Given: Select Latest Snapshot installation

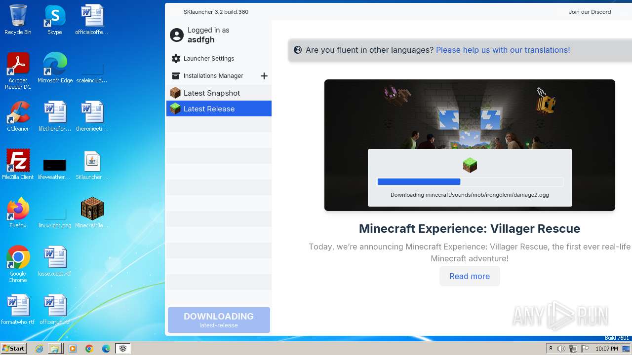Looking at the screenshot, I should [219, 93].
